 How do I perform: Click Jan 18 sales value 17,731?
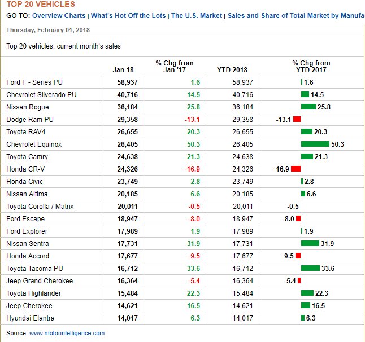127,244
